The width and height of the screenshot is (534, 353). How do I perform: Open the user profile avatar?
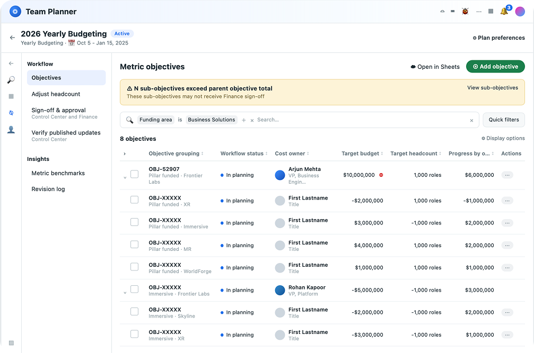click(x=520, y=12)
